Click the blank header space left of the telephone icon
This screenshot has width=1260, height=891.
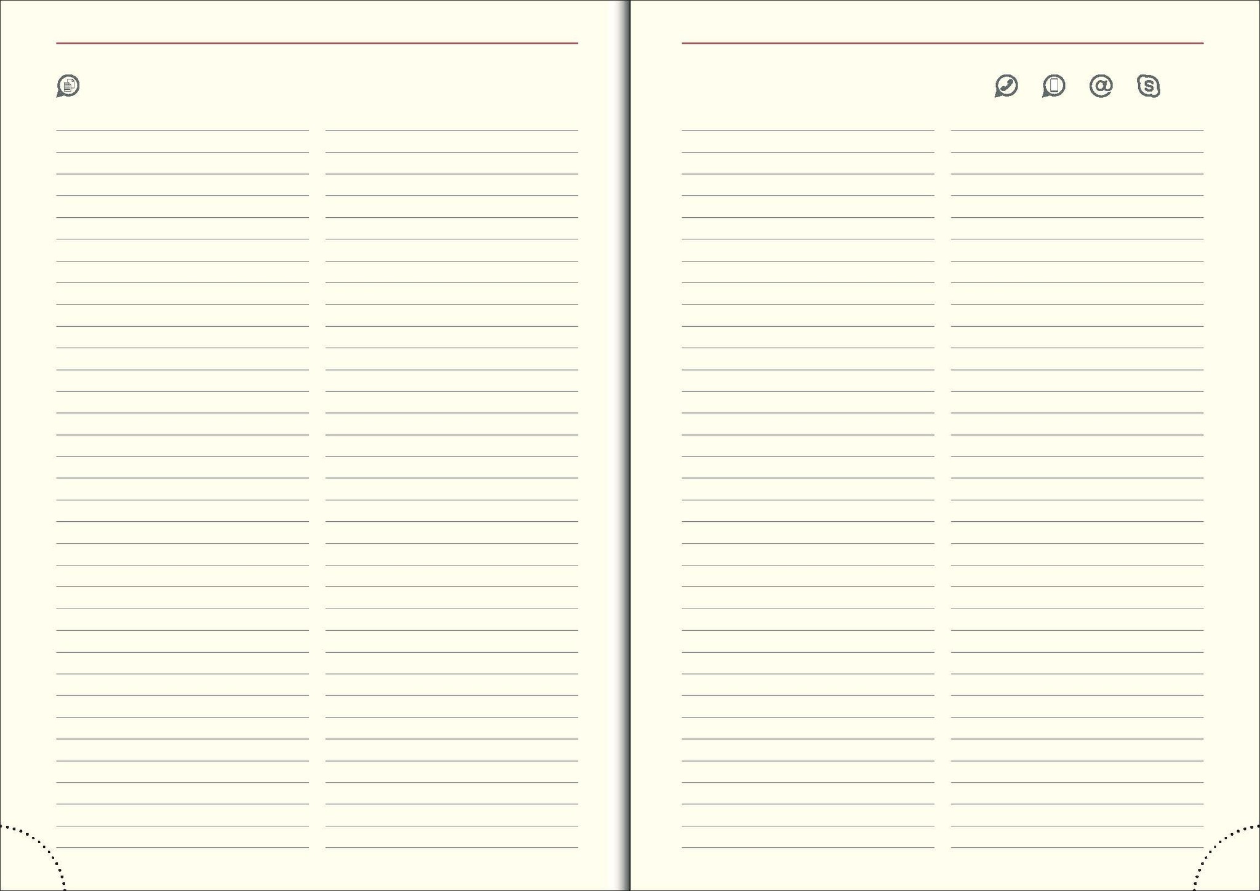pyautogui.click(x=837, y=86)
